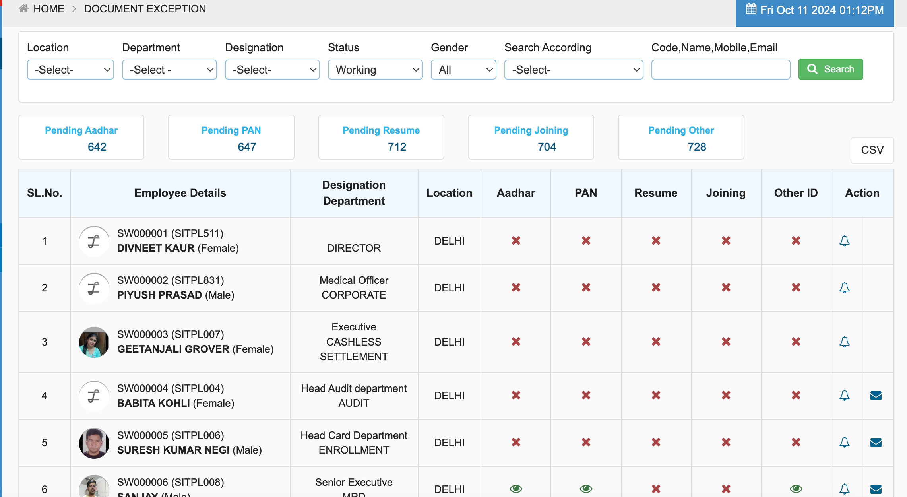This screenshot has width=907, height=497.
Task: View PAN eye icon in row 6
Action: point(586,489)
